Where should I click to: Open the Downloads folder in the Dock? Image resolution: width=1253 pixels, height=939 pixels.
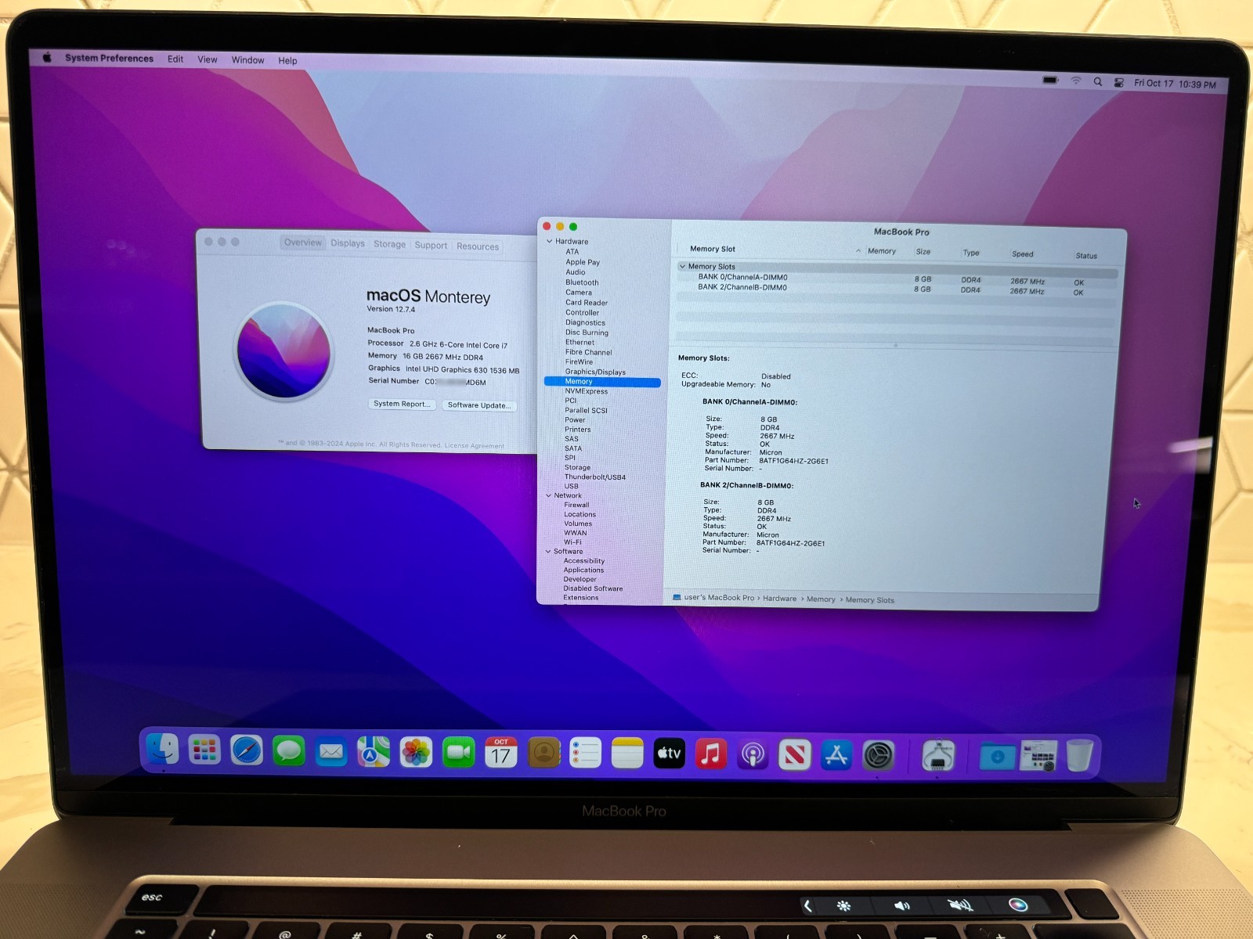click(x=997, y=757)
